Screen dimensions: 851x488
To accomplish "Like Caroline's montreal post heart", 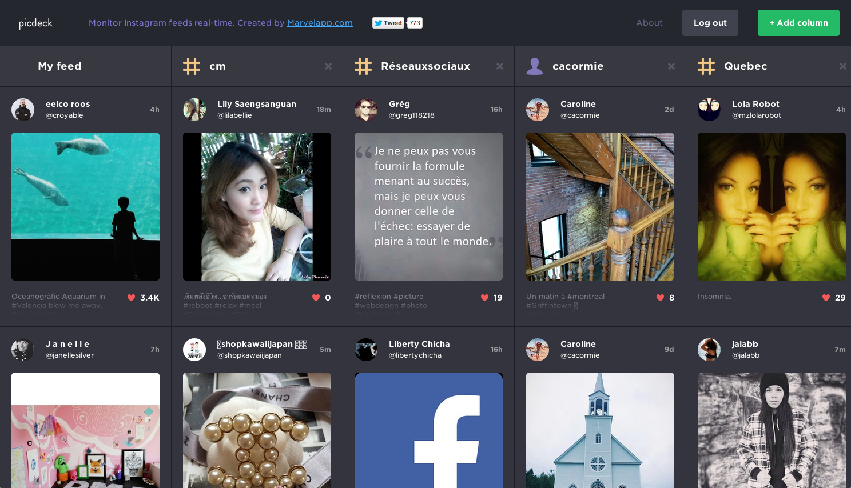I will (660, 298).
